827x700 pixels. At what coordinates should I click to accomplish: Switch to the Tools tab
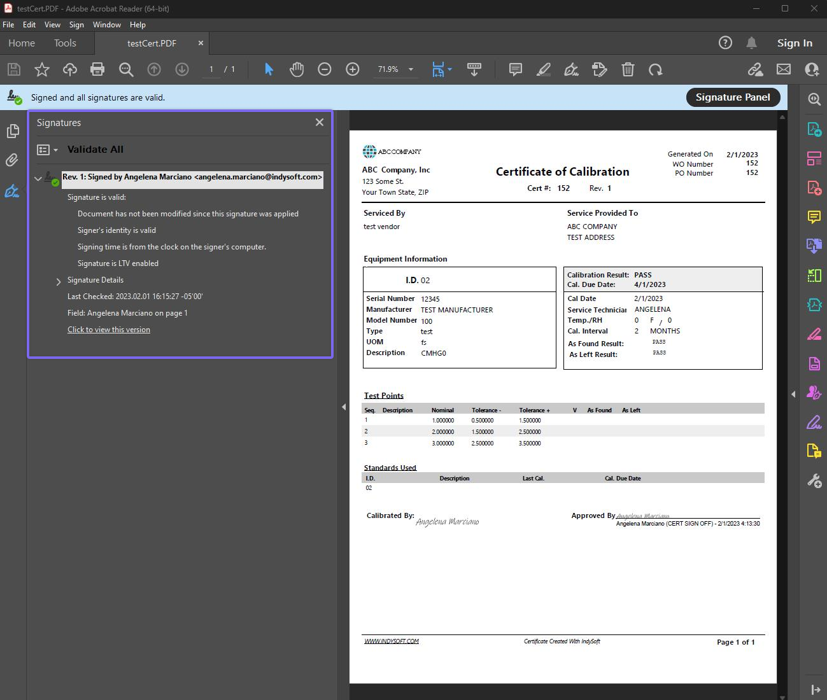pyautogui.click(x=65, y=43)
